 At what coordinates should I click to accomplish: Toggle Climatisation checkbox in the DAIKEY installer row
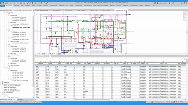click(x=103, y=79)
